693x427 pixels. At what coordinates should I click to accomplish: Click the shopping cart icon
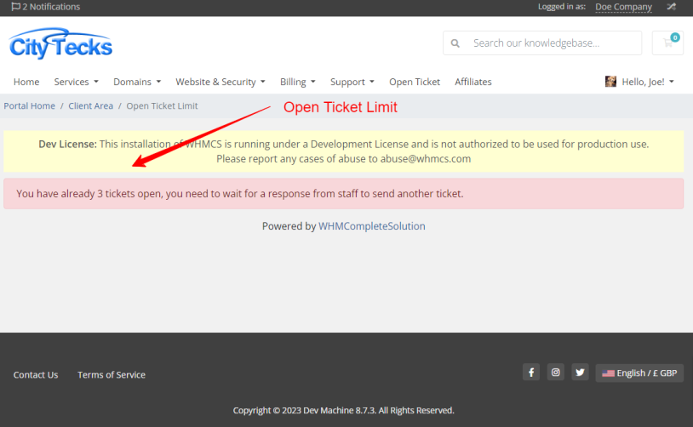(x=667, y=43)
